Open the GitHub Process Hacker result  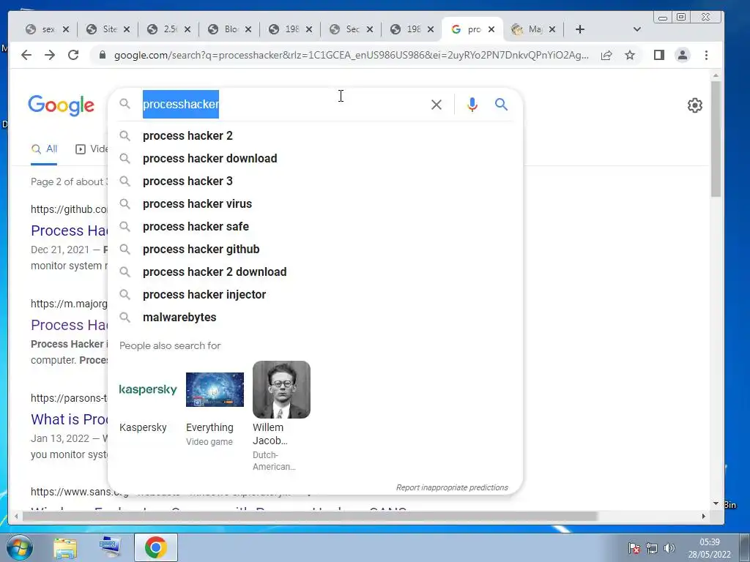point(70,231)
